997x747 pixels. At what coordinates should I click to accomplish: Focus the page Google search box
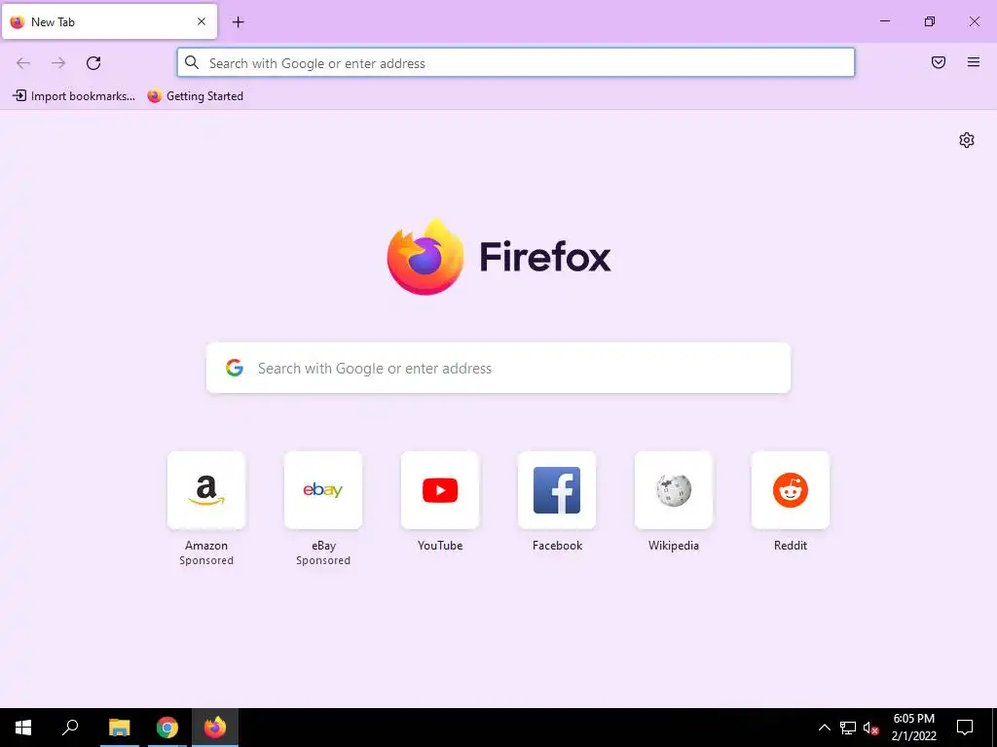pyautogui.click(x=498, y=369)
